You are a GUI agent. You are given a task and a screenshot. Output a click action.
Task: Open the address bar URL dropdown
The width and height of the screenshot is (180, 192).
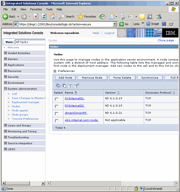point(115,24)
